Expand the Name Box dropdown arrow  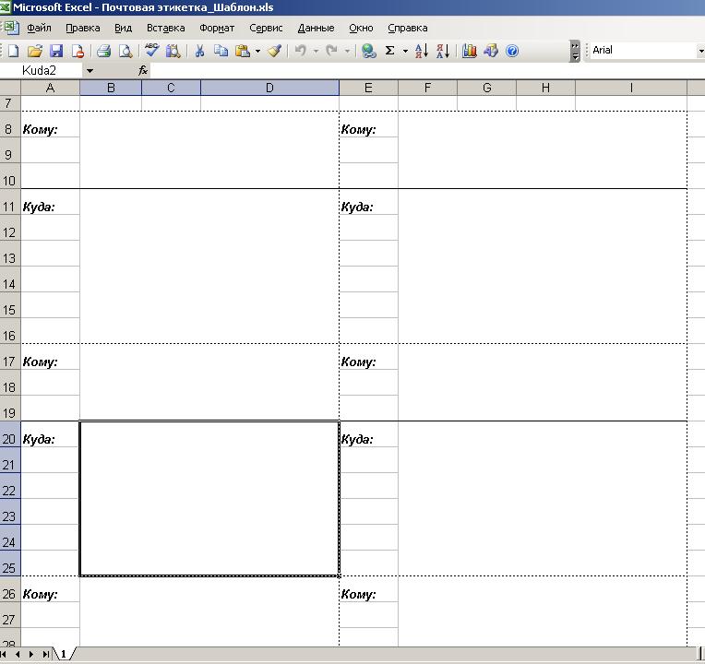pyautogui.click(x=90, y=70)
